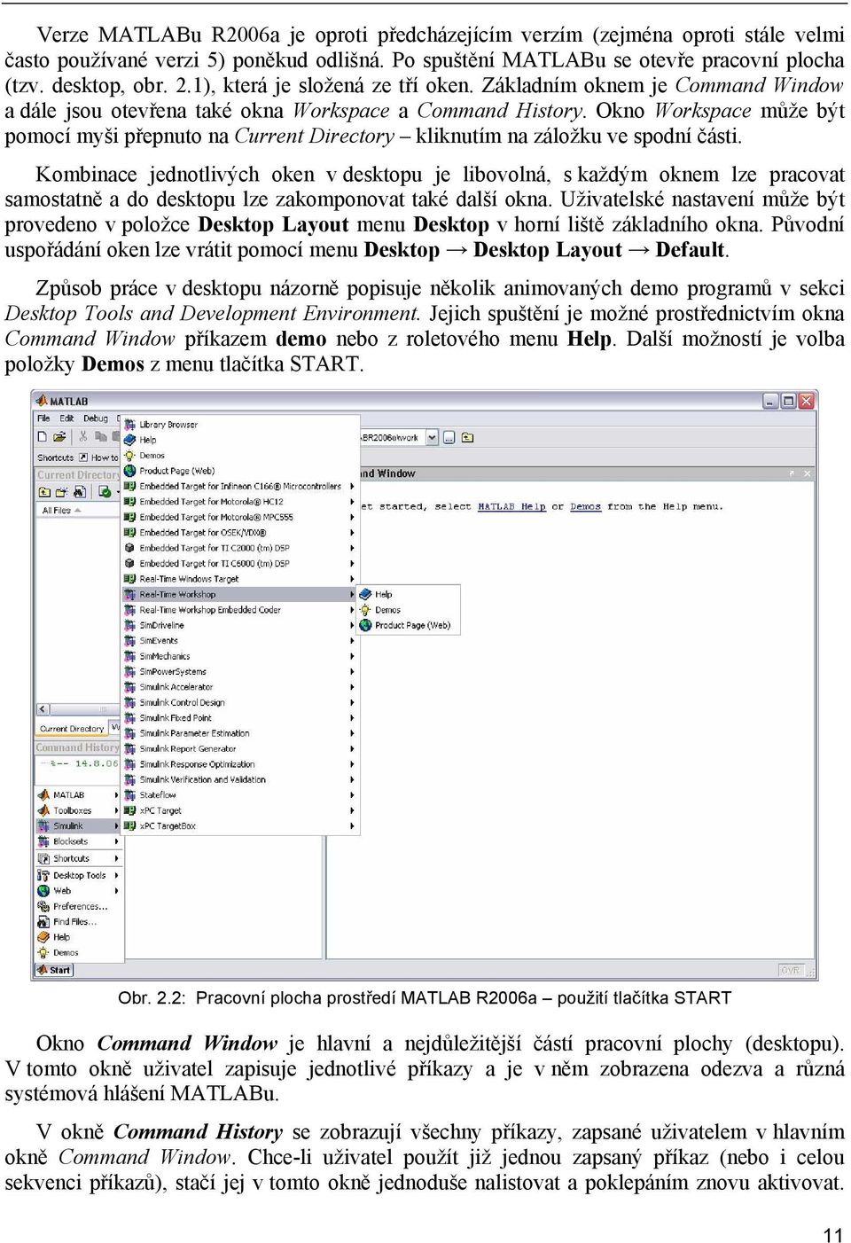Image resolution: width=851 pixels, height=1243 pixels.
Task: Undock the Command Window panel
Action: coord(792,474)
